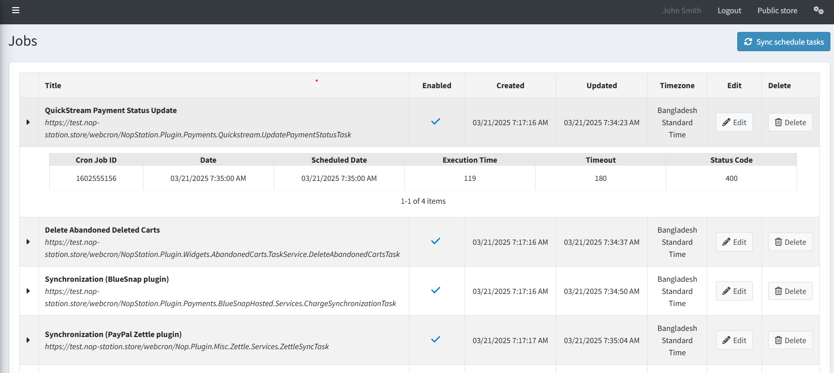Viewport: 834px width, 373px height.
Task: Edit the Delete Abandoned Deleted Carts job
Action: (x=734, y=242)
